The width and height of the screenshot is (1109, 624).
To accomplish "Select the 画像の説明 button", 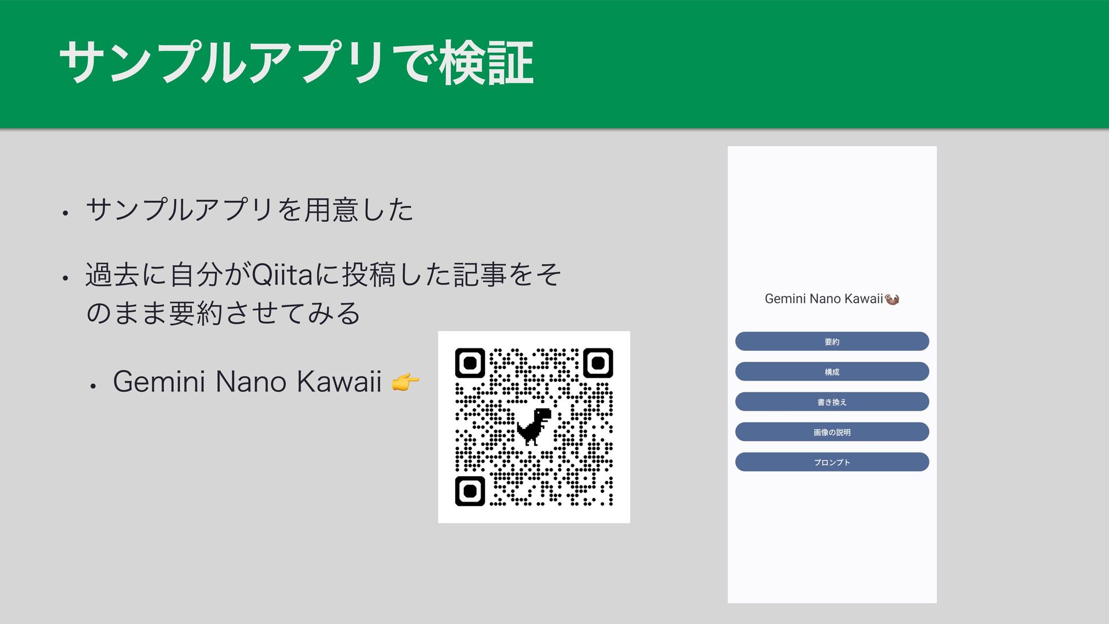I will coord(832,432).
